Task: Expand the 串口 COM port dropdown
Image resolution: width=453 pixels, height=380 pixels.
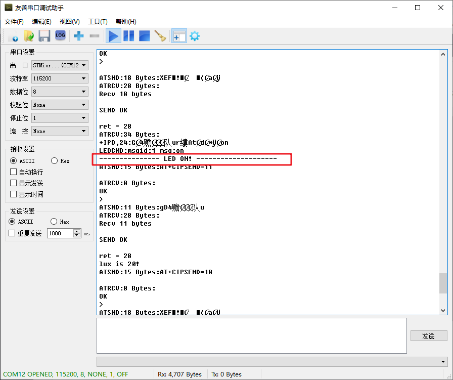Action: pos(60,65)
